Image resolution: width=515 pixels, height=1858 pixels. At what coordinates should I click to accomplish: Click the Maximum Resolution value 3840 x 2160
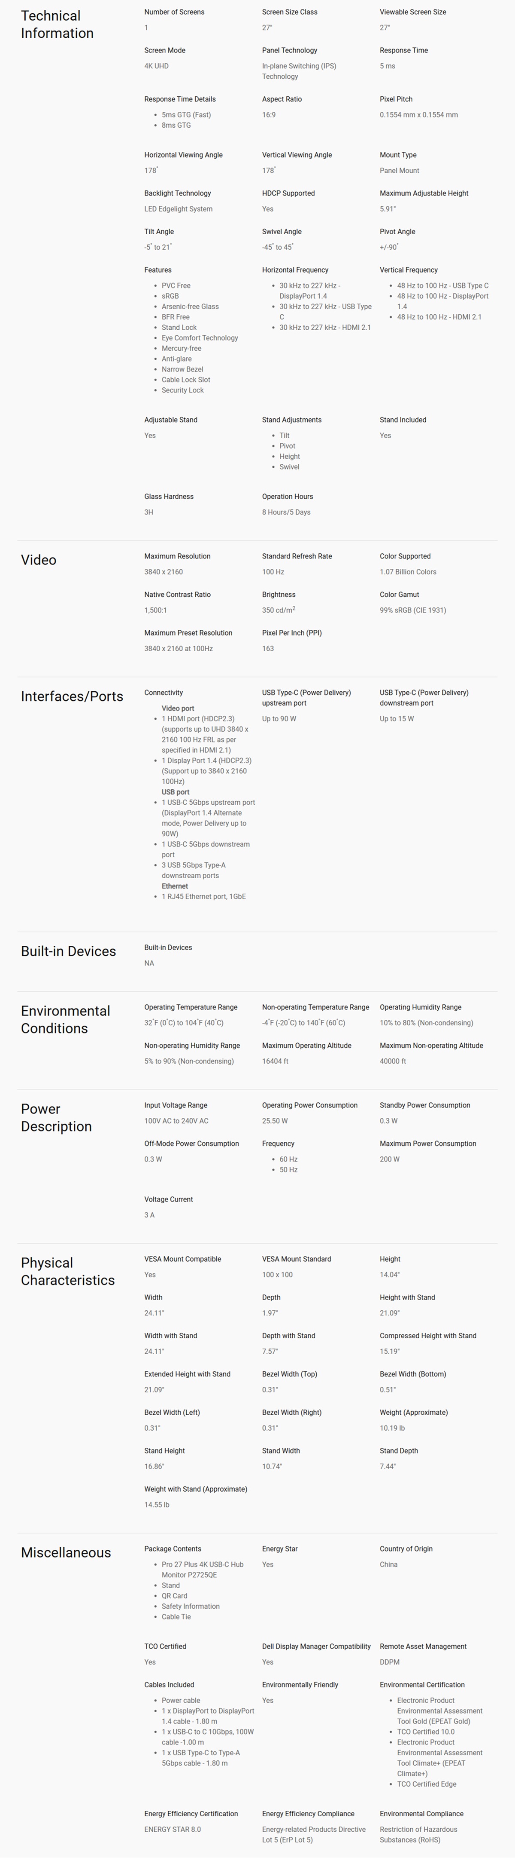(x=164, y=572)
